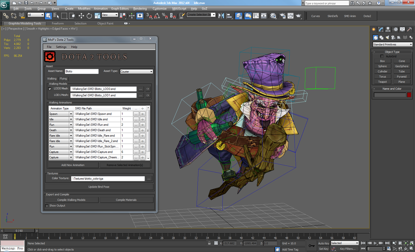Viewport: 415px width, 252px height.
Task: Open Render Setup teapot icon
Action: click(x=282, y=16)
